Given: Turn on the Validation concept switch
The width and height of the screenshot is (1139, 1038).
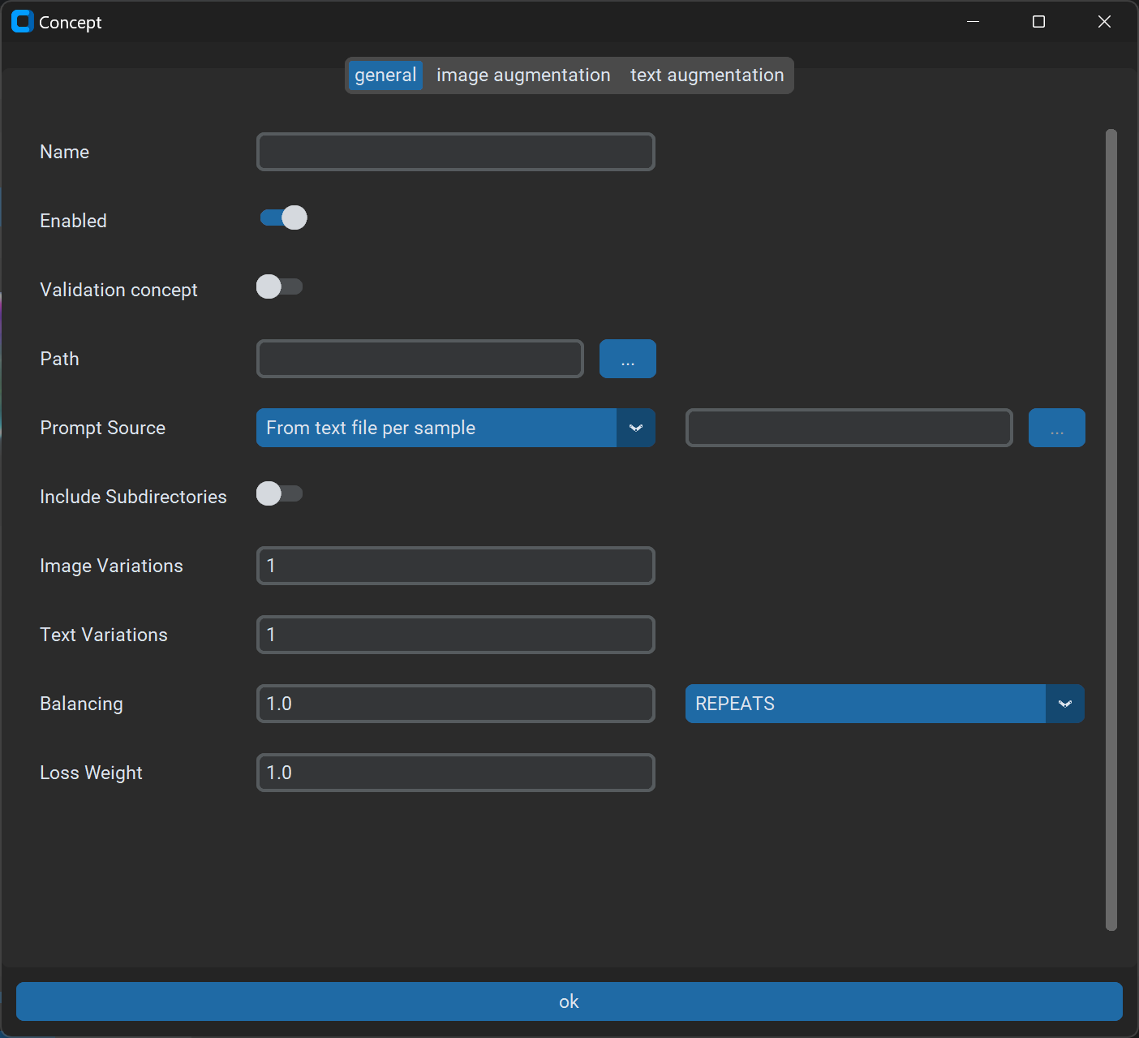Looking at the screenshot, I should [279, 286].
